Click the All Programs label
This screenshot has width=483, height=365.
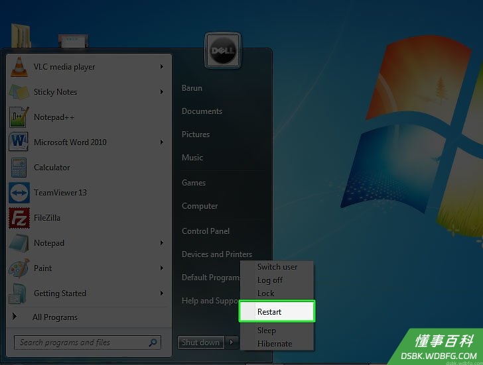click(55, 317)
